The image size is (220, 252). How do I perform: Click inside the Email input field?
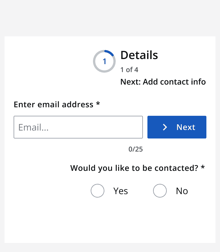point(78,127)
